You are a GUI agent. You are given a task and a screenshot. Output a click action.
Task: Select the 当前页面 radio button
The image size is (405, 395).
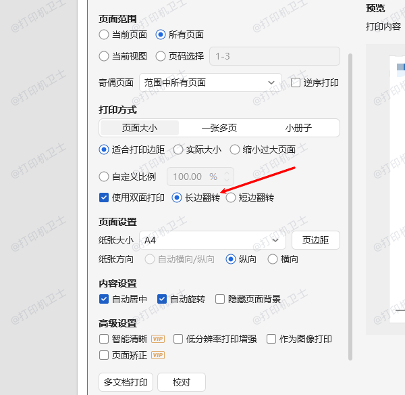point(104,34)
